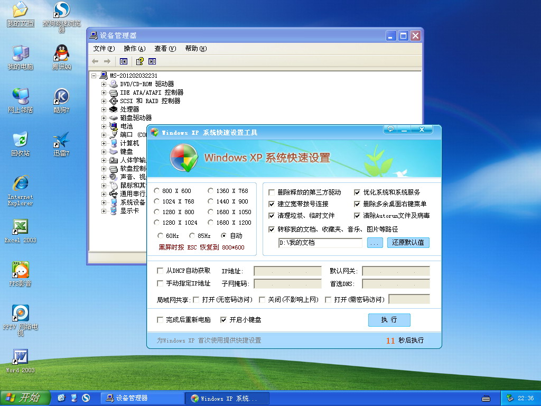Screen dimensions: 541x406
Task: Click the forward arrow in Device Manager toolbar
Action: coord(107,61)
